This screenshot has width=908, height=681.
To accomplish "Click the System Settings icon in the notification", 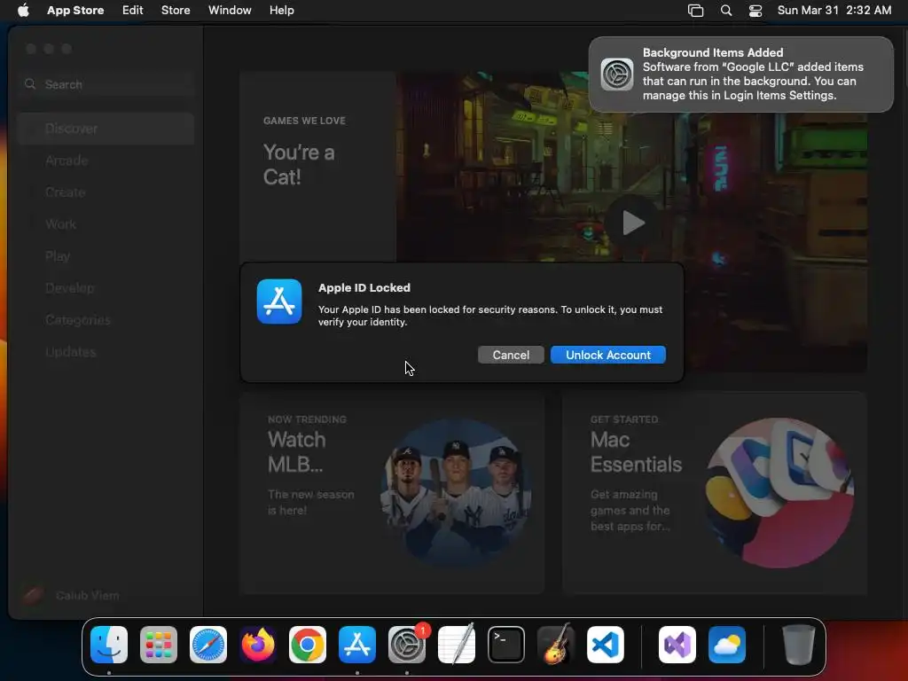I will tap(617, 74).
